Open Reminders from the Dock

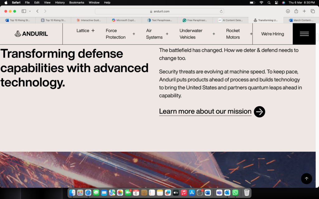[x=152, y=192]
